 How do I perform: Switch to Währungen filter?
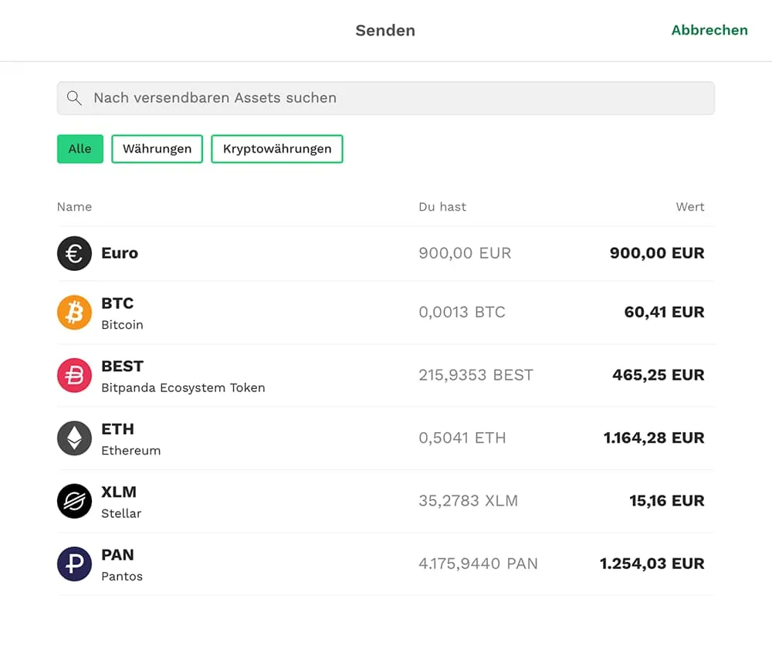tap(157, 149)
